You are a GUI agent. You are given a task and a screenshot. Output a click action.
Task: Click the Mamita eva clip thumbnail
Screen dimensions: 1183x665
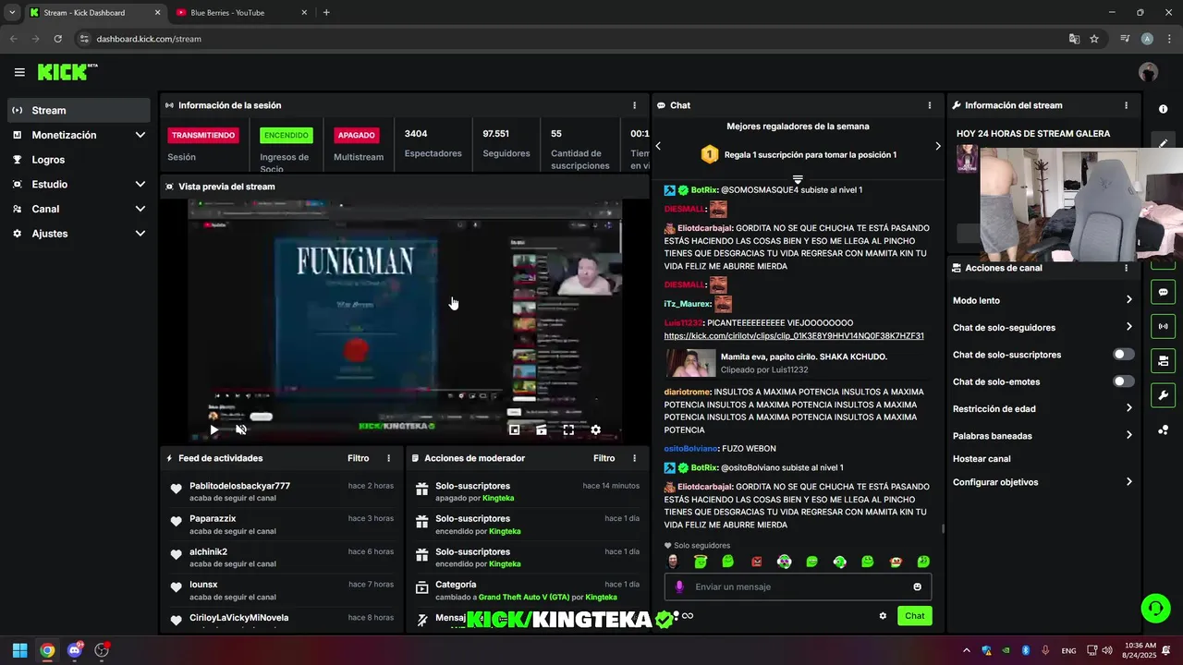pyautogui.click(x=689, y=363)
